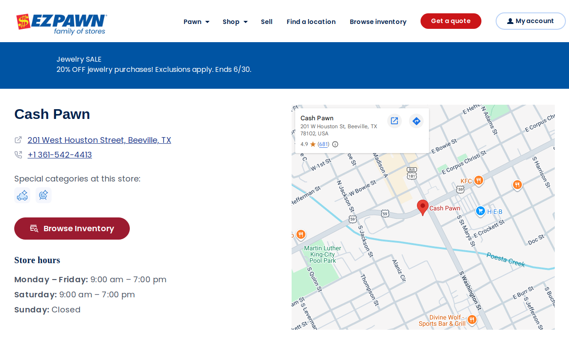Click the US 181 BUS highway shield
Screen dimensions: 569x355
[412, 174]
